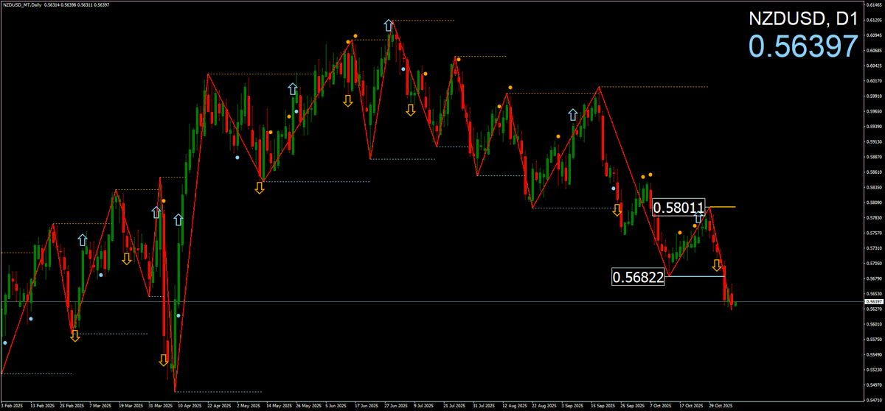Click the solid orange line extending from 0.58011
This screenshot has width=885, height=411.
point(721,207)
